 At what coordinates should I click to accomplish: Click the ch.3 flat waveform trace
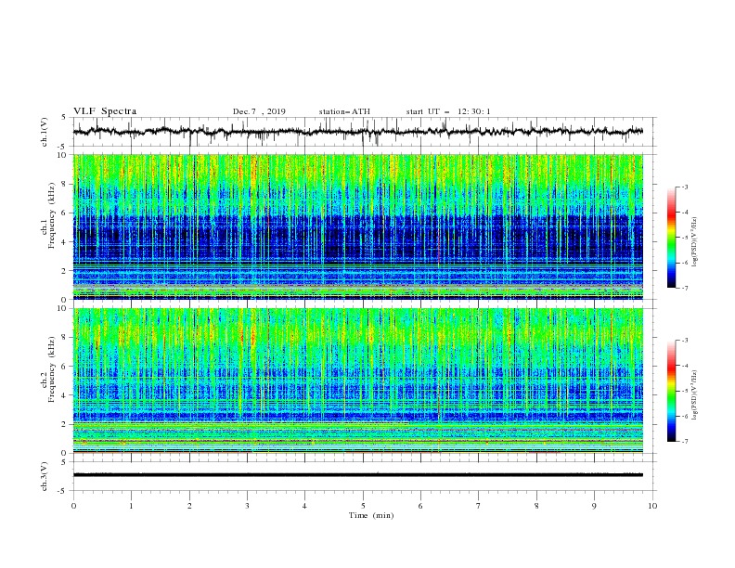[x=358, y=475]
